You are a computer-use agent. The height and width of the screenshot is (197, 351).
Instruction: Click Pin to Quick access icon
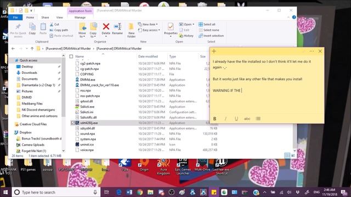[x=18, y=27]
